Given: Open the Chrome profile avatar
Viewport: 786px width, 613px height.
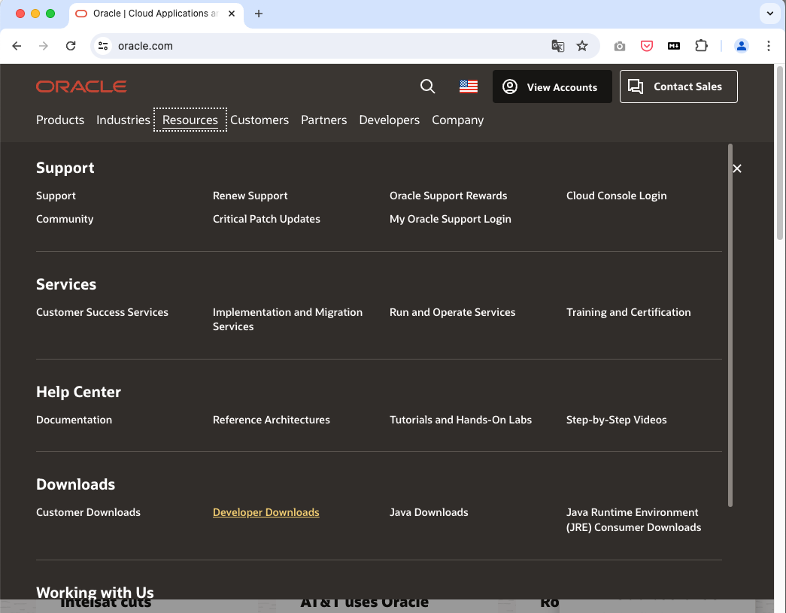Looking at the screenshot, I should (x=742, y=46).
